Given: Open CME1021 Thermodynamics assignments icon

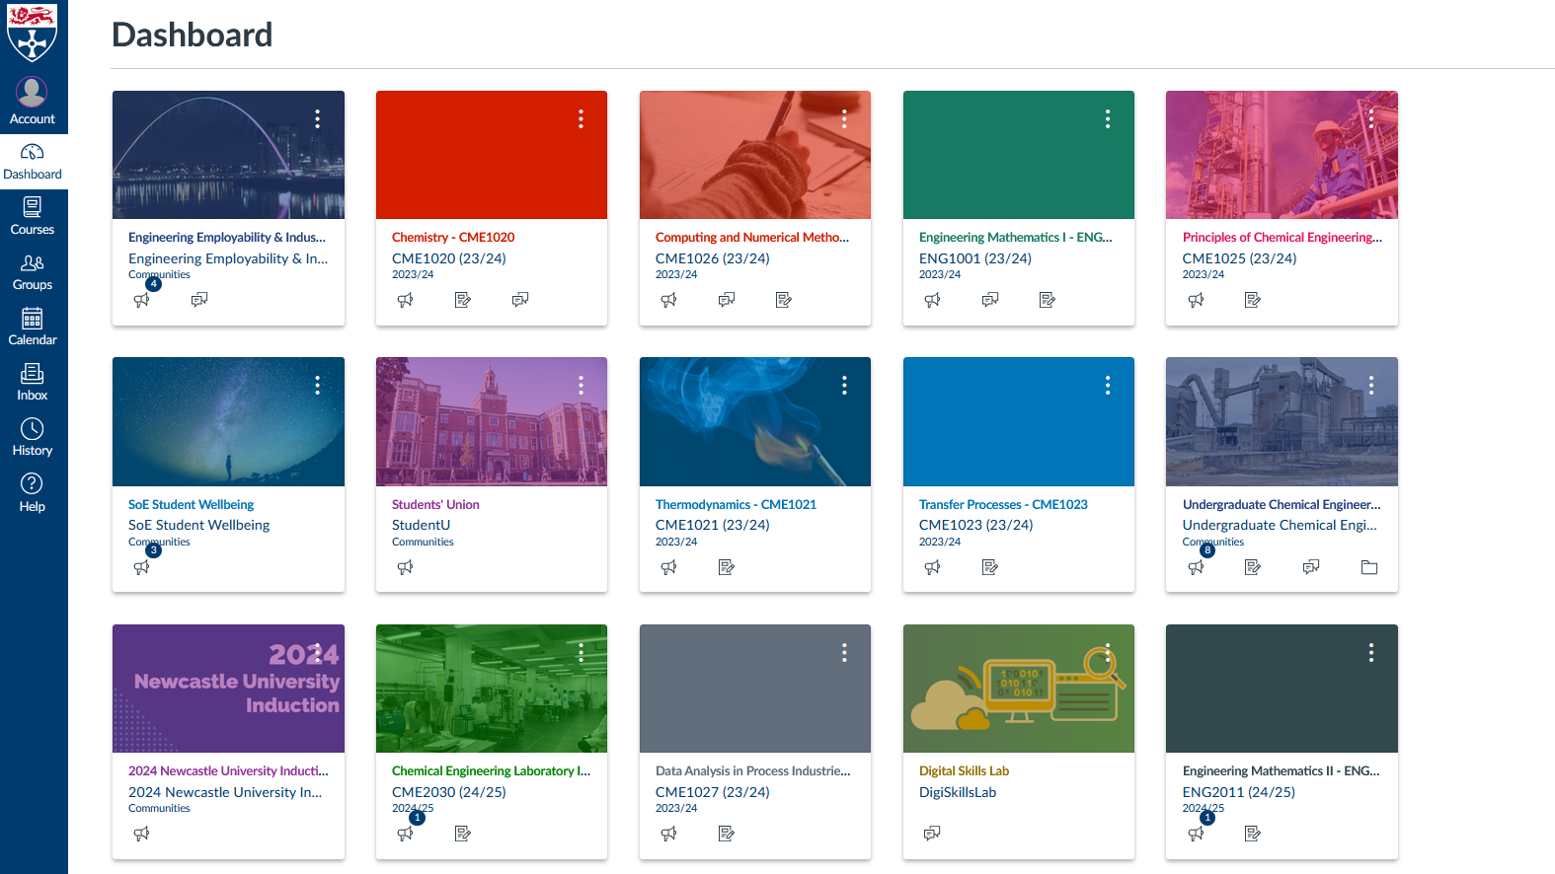Looking at the screenshot, I should pos(727,567).
